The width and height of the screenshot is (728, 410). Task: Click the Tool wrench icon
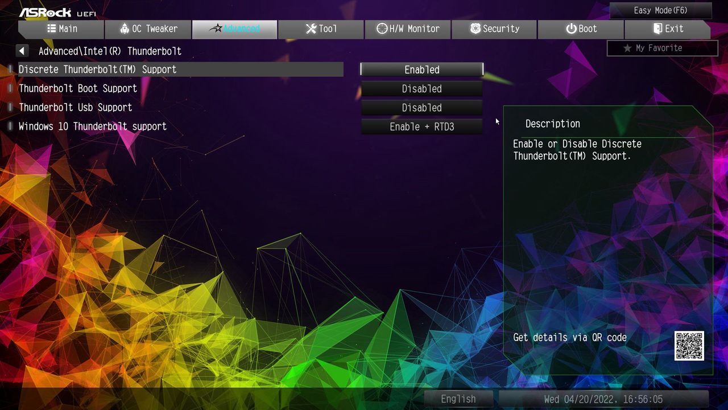(311, 28)
